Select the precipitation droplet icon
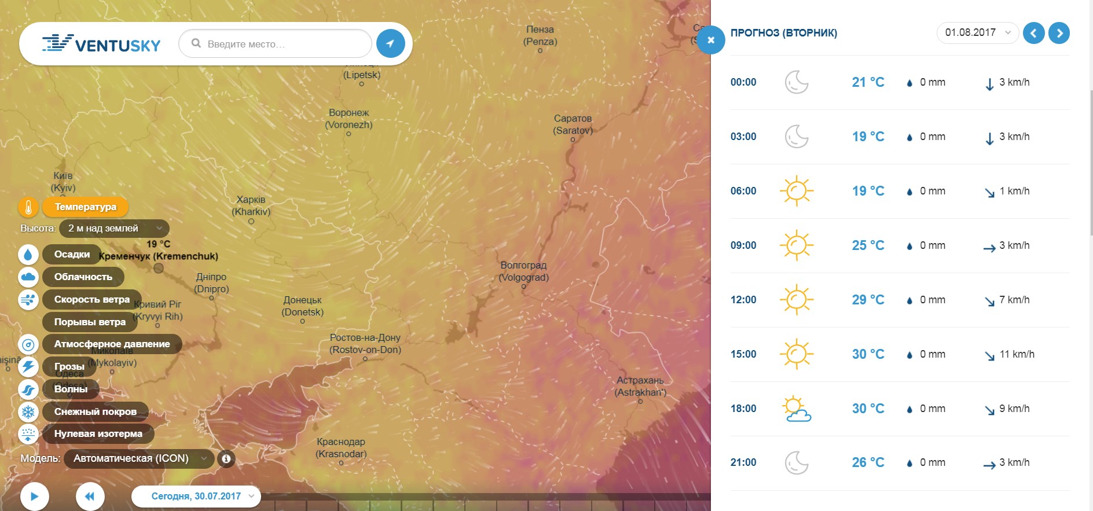 (x=28, y=254)
